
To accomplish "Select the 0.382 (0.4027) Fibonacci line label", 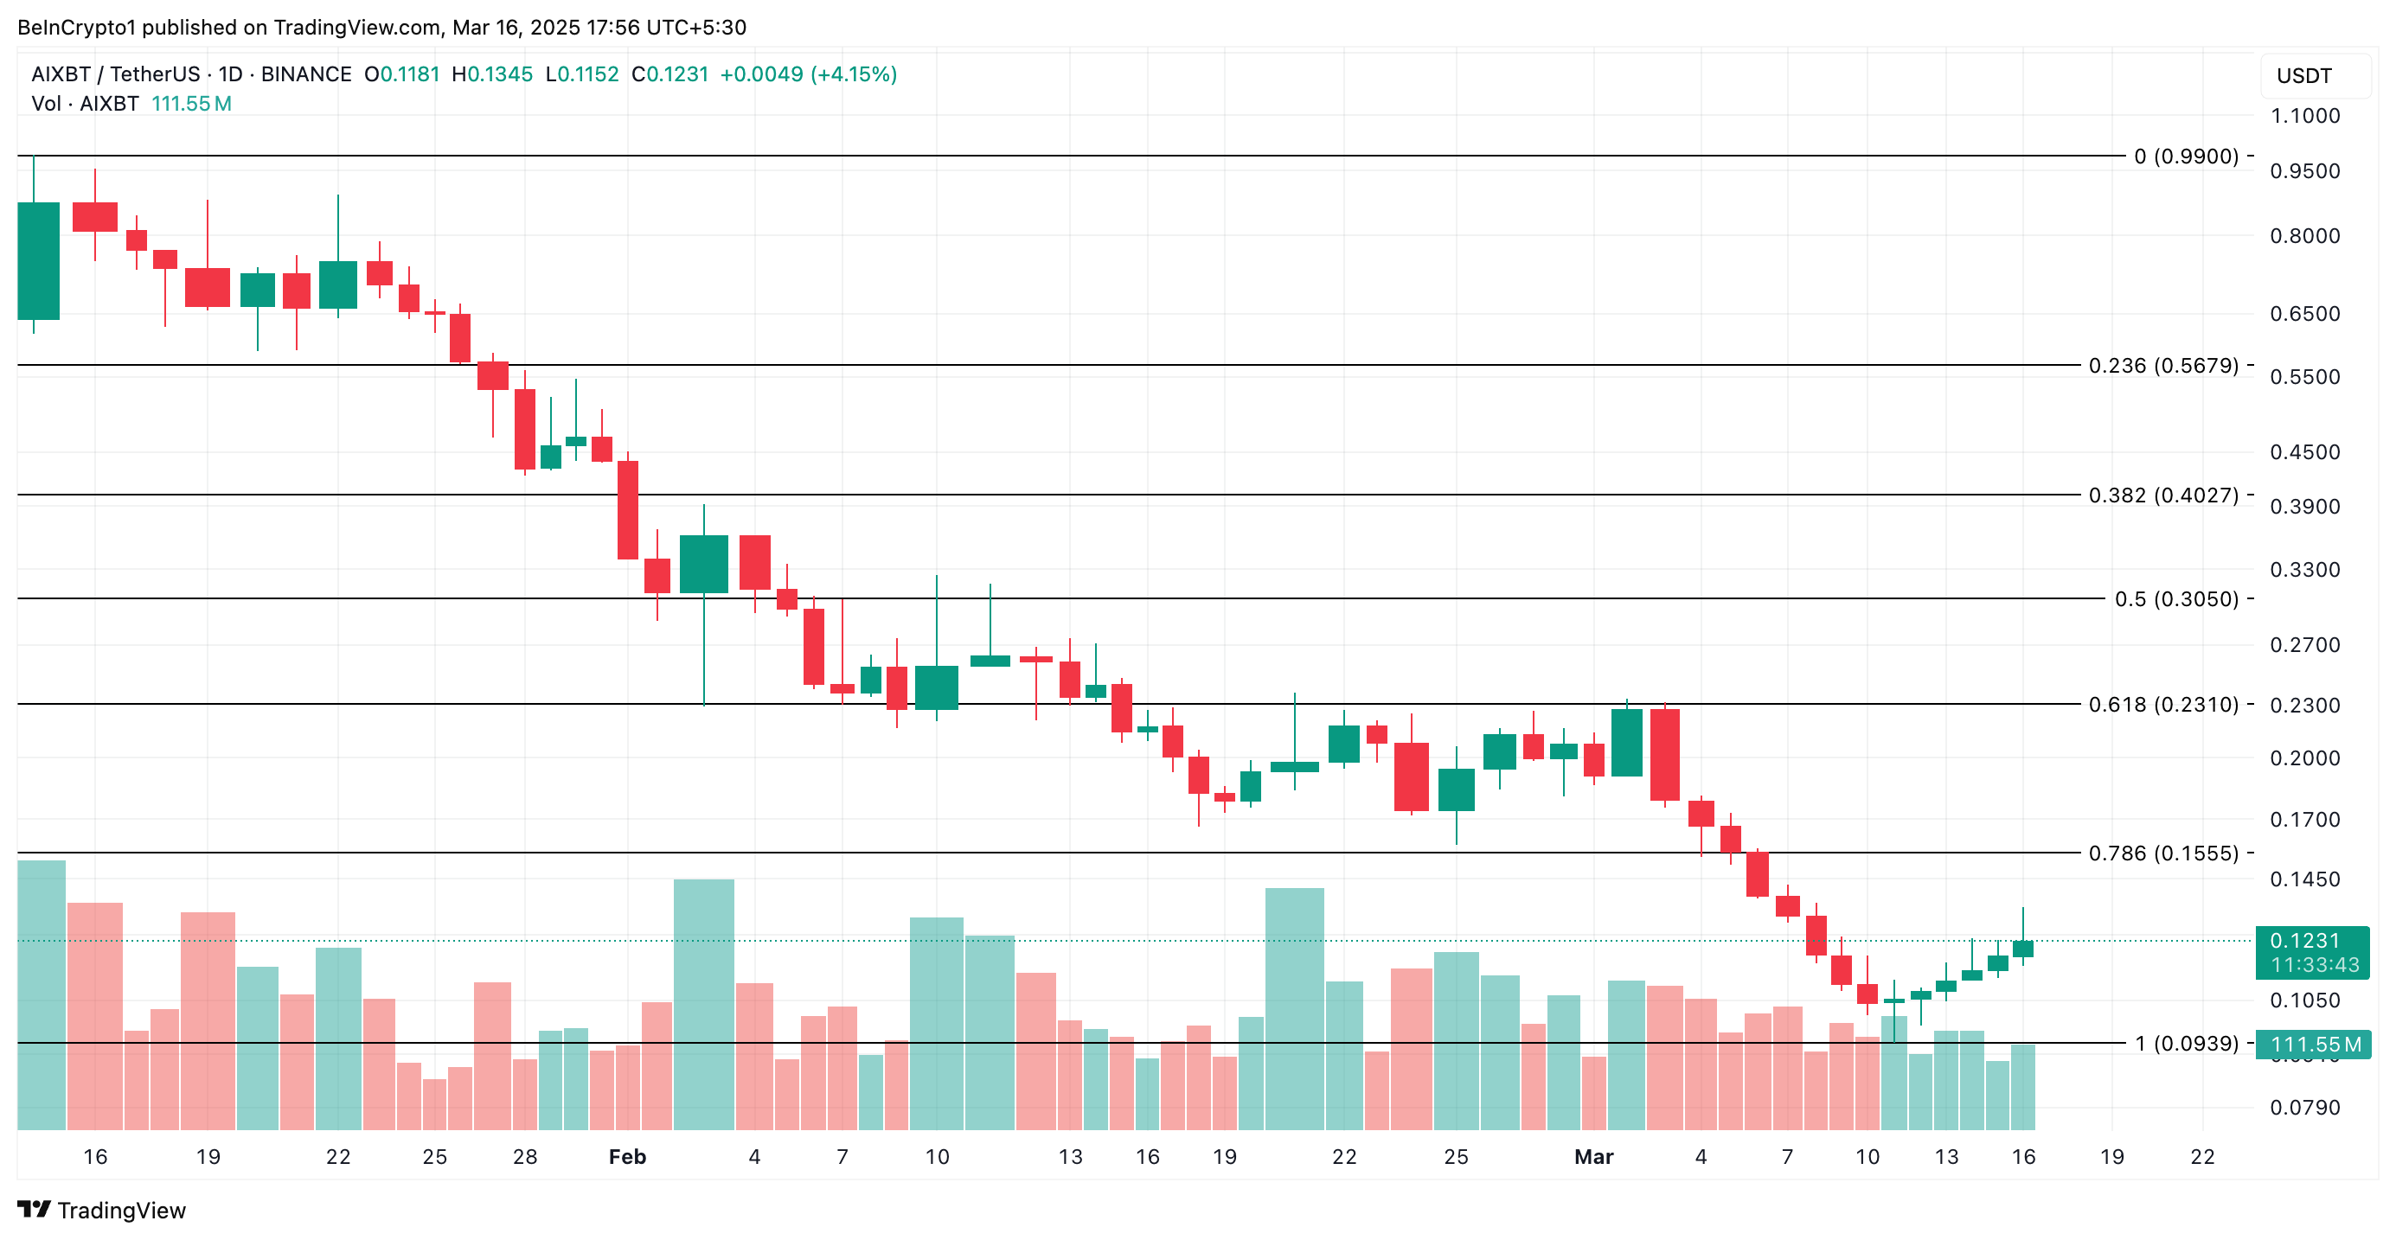I will (2162, 495).
